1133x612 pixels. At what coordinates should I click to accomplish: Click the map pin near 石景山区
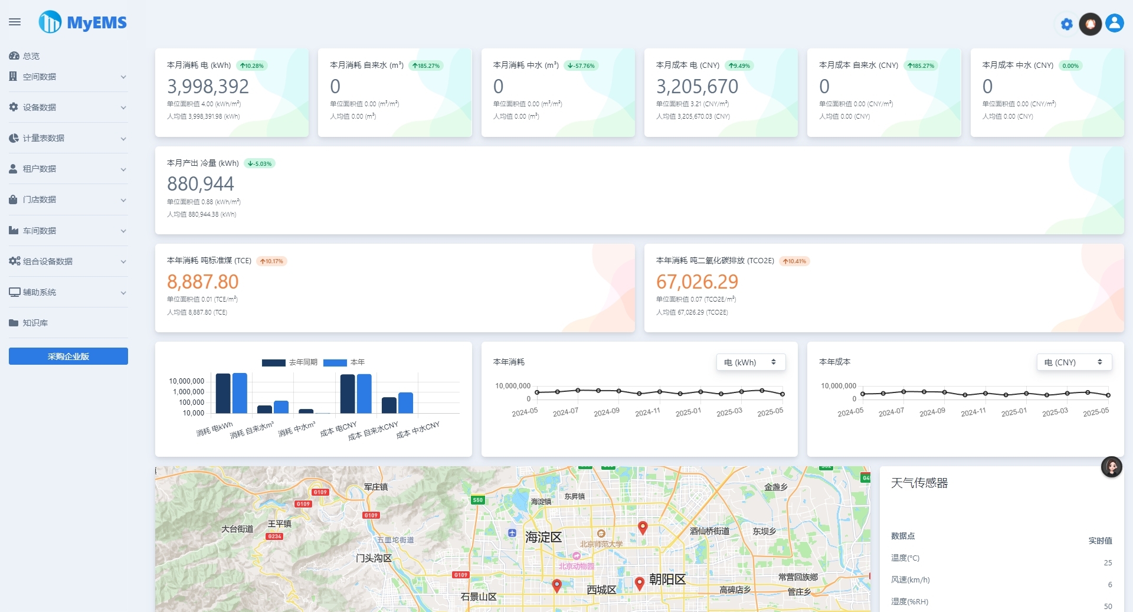[x=556, y=585]
